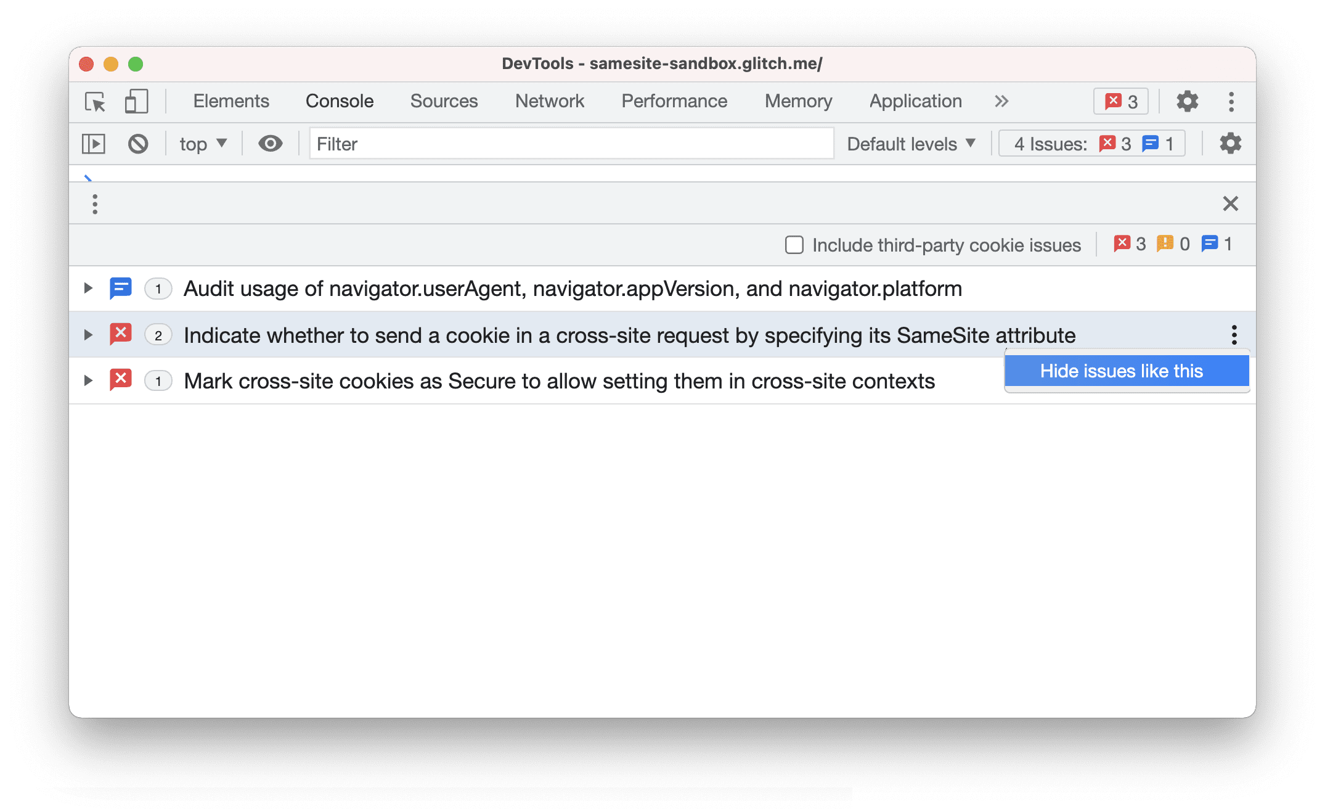The width and height of the screenshot is (1325, 809).
Task: Click the settings gear icon
Action: click(x=1185, y=101)
